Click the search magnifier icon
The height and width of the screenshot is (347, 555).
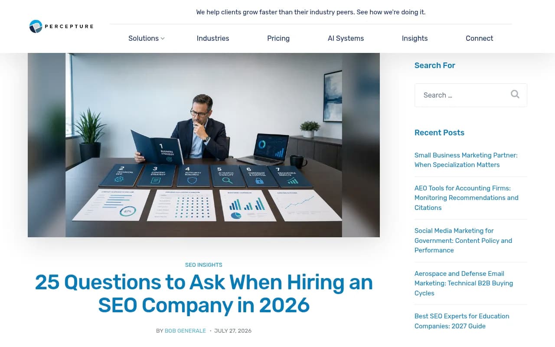pos(515,95)
